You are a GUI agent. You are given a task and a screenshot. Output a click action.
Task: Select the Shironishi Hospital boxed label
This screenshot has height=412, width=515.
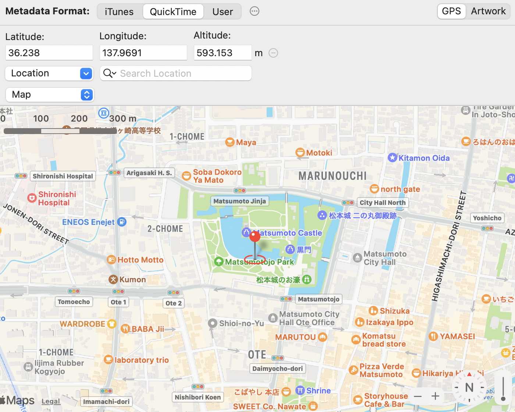(63, 176)
